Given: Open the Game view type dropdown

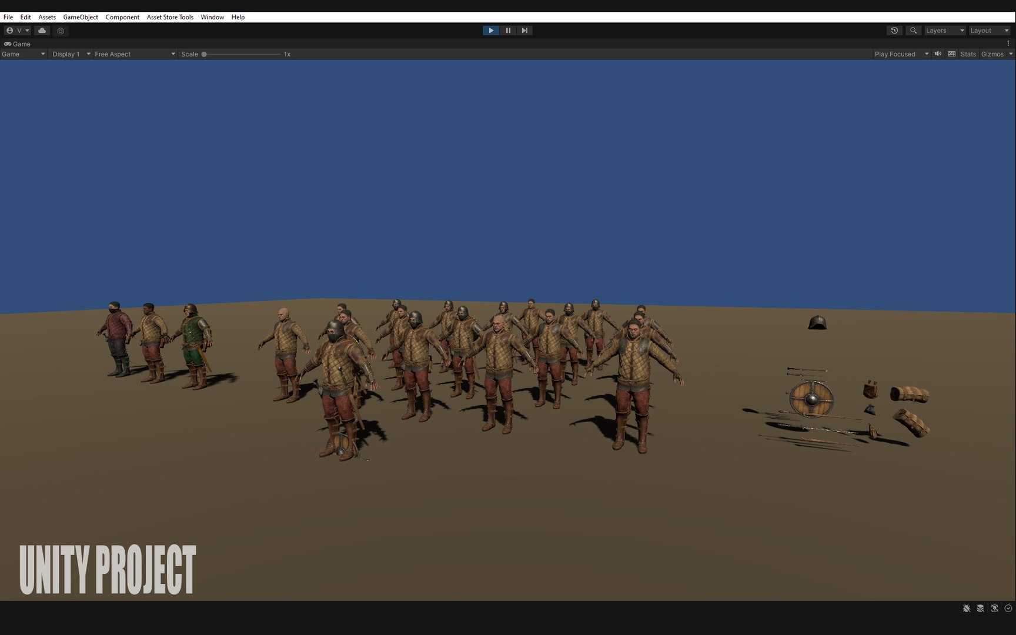Looking at the screenshot, I should point(24,54).
